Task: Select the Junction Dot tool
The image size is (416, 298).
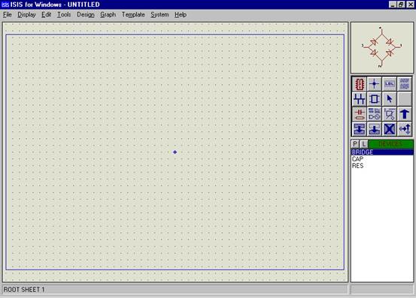Action: 374,84
